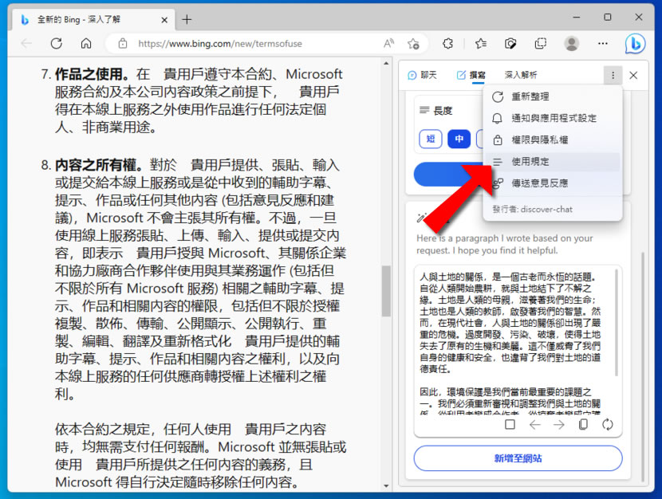Click the 發行者: discover-chat text
Viewport: 662px width, 499px height.
click(x=532, y=209)
